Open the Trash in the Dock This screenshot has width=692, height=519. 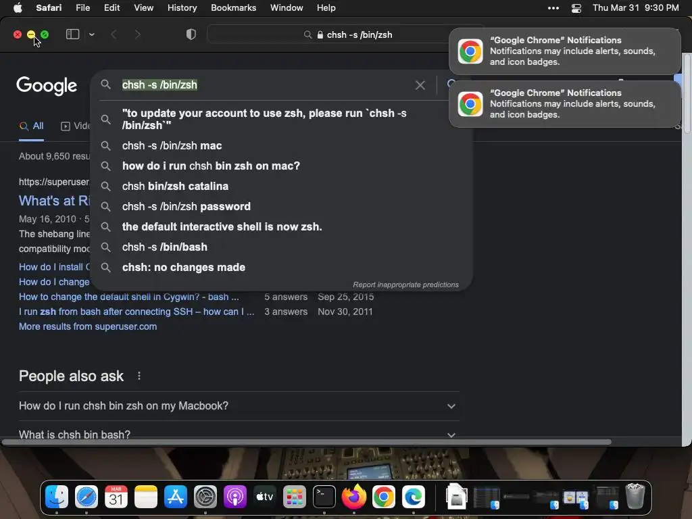click(x=635, y=497)
